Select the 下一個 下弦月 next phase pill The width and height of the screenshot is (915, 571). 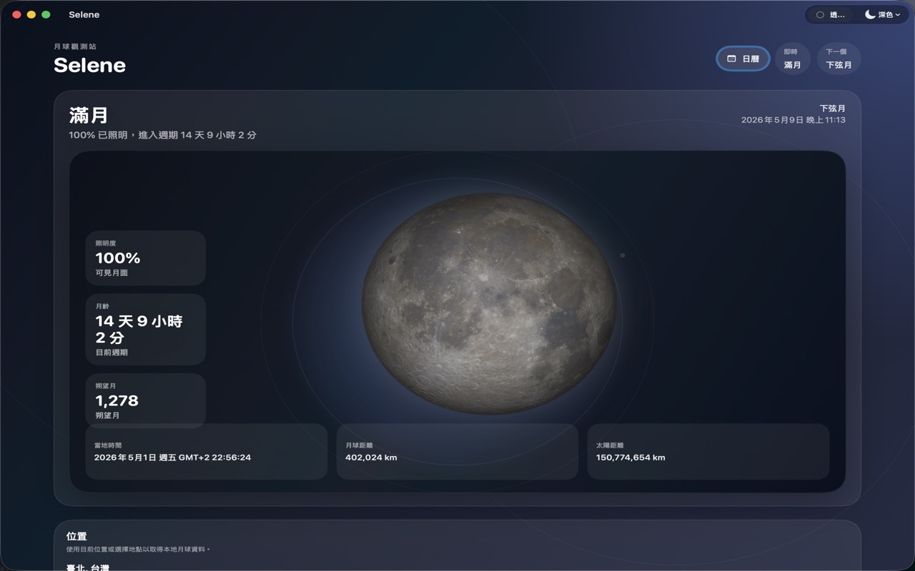[839, 59]
